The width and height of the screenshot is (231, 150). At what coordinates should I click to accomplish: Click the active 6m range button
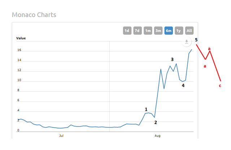(x=169, y=31)
